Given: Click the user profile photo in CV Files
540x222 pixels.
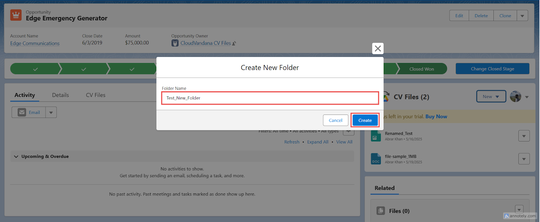Looking at the screenshot, I should click(515, 97).
